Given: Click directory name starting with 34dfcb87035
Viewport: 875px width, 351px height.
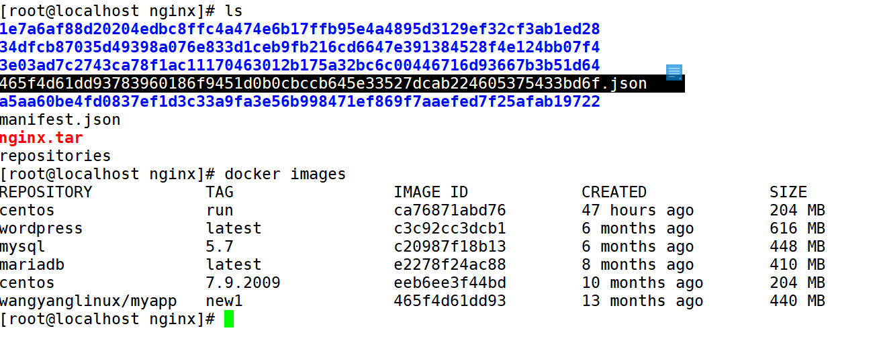Looking at the screenshot, I should click(300, 48).
